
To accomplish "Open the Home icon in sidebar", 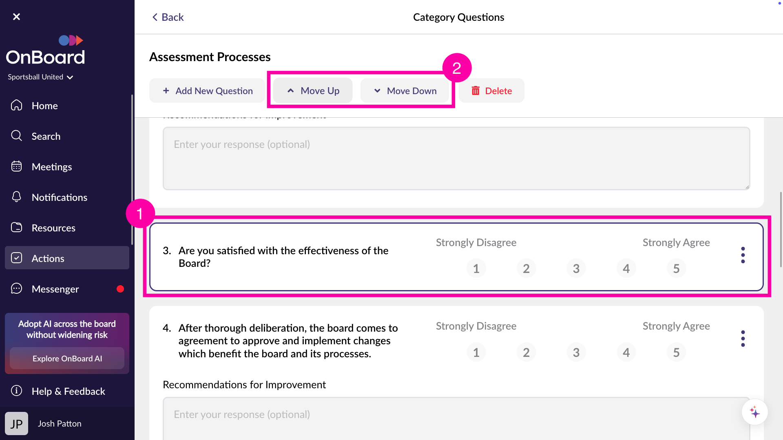I will click(16, 105).
